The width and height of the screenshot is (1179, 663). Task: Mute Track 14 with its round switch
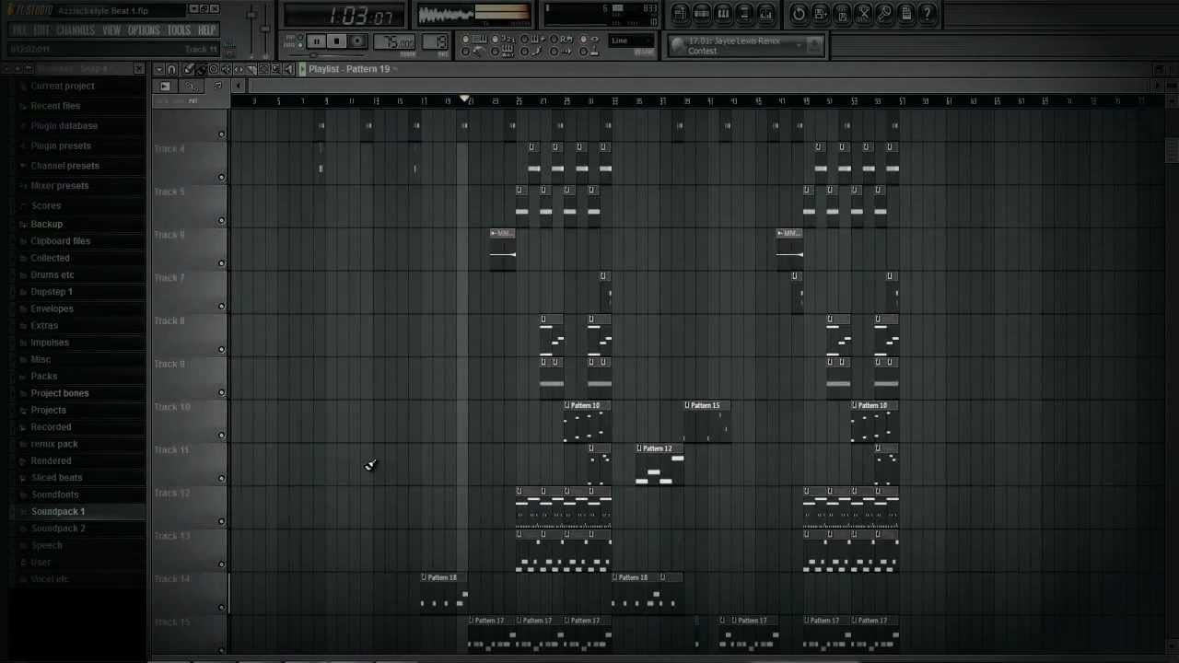coord(221,608)
